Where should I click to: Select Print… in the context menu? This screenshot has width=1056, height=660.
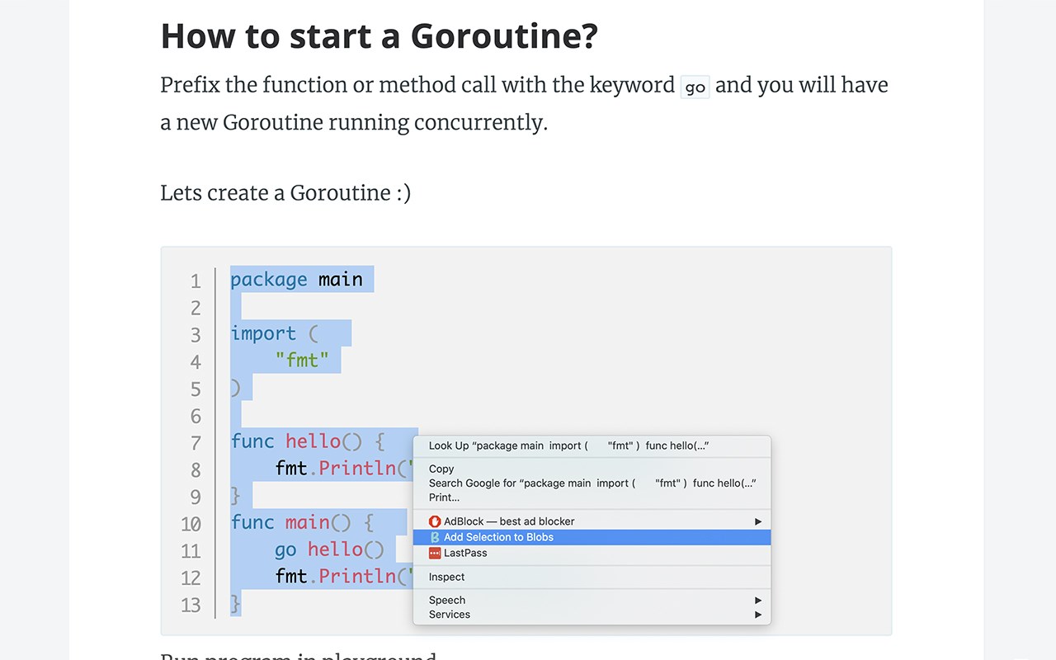point(444,497)
